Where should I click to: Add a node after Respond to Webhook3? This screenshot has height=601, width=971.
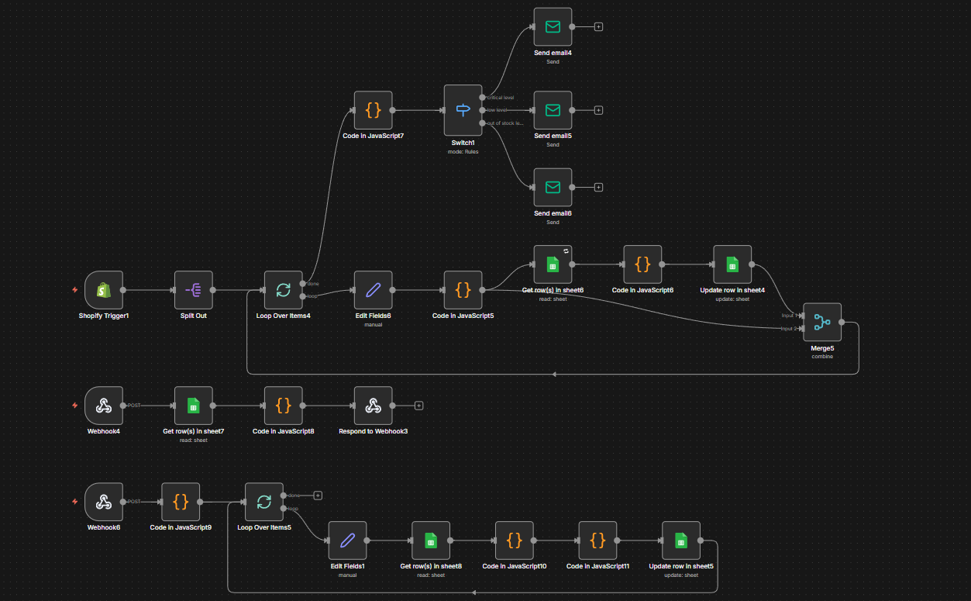[418, 406]
